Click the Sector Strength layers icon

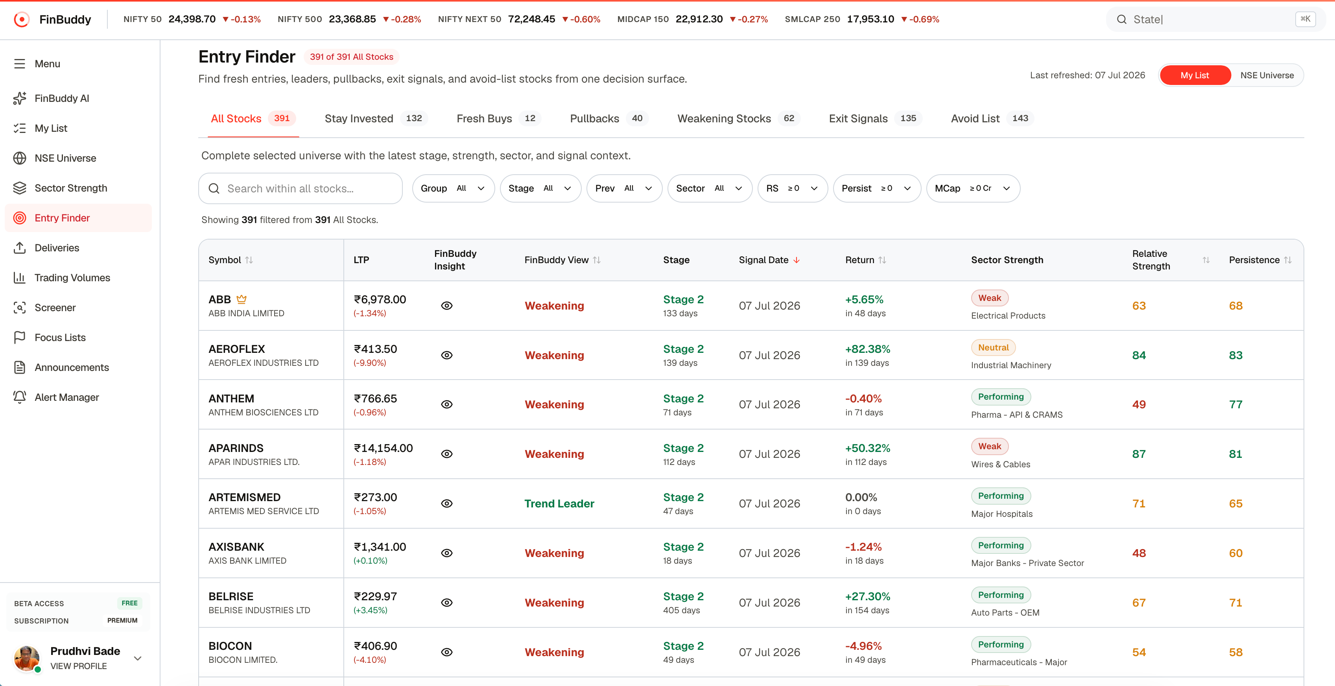coord(20,188)
